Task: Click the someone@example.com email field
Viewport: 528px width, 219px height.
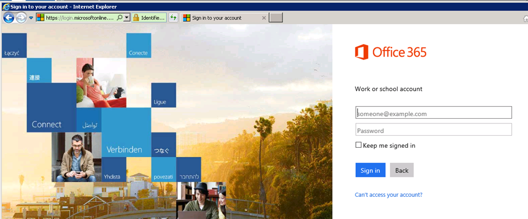Action: [x=433, y=112]
